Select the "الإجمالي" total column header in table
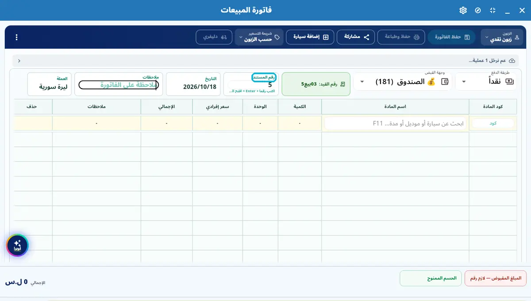 (x=166, y=107)
